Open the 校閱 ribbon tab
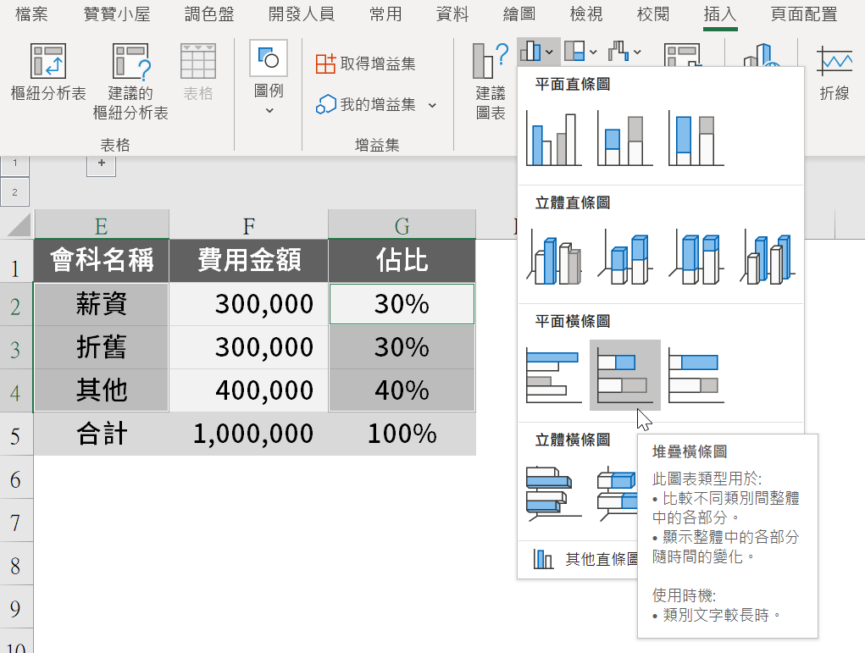Viewport: 865px width, 653px height. click(x=653, y=14)
